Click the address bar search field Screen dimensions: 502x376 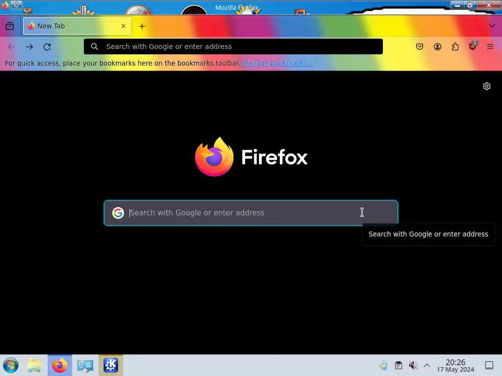coord(233,47)
